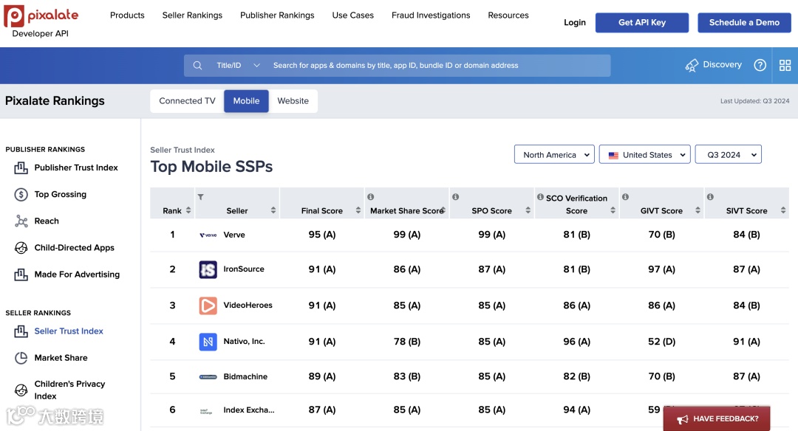Click the Child-Directed Apps face icon
This screenshot has height=431, width=798.
click(x=21, y=247)
